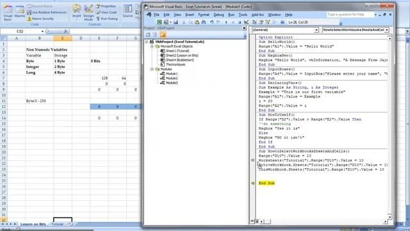
Task: Toggle Use Relative References in Excel ribbon
Action: (47, 12)
